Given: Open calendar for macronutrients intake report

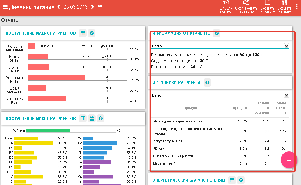Looking at the screenshot, I should pyautogui.click(x=83, y=33).
